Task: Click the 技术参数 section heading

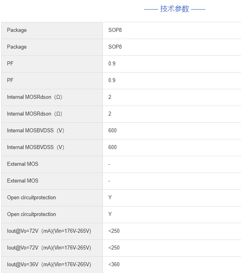Action: point(174,9)
